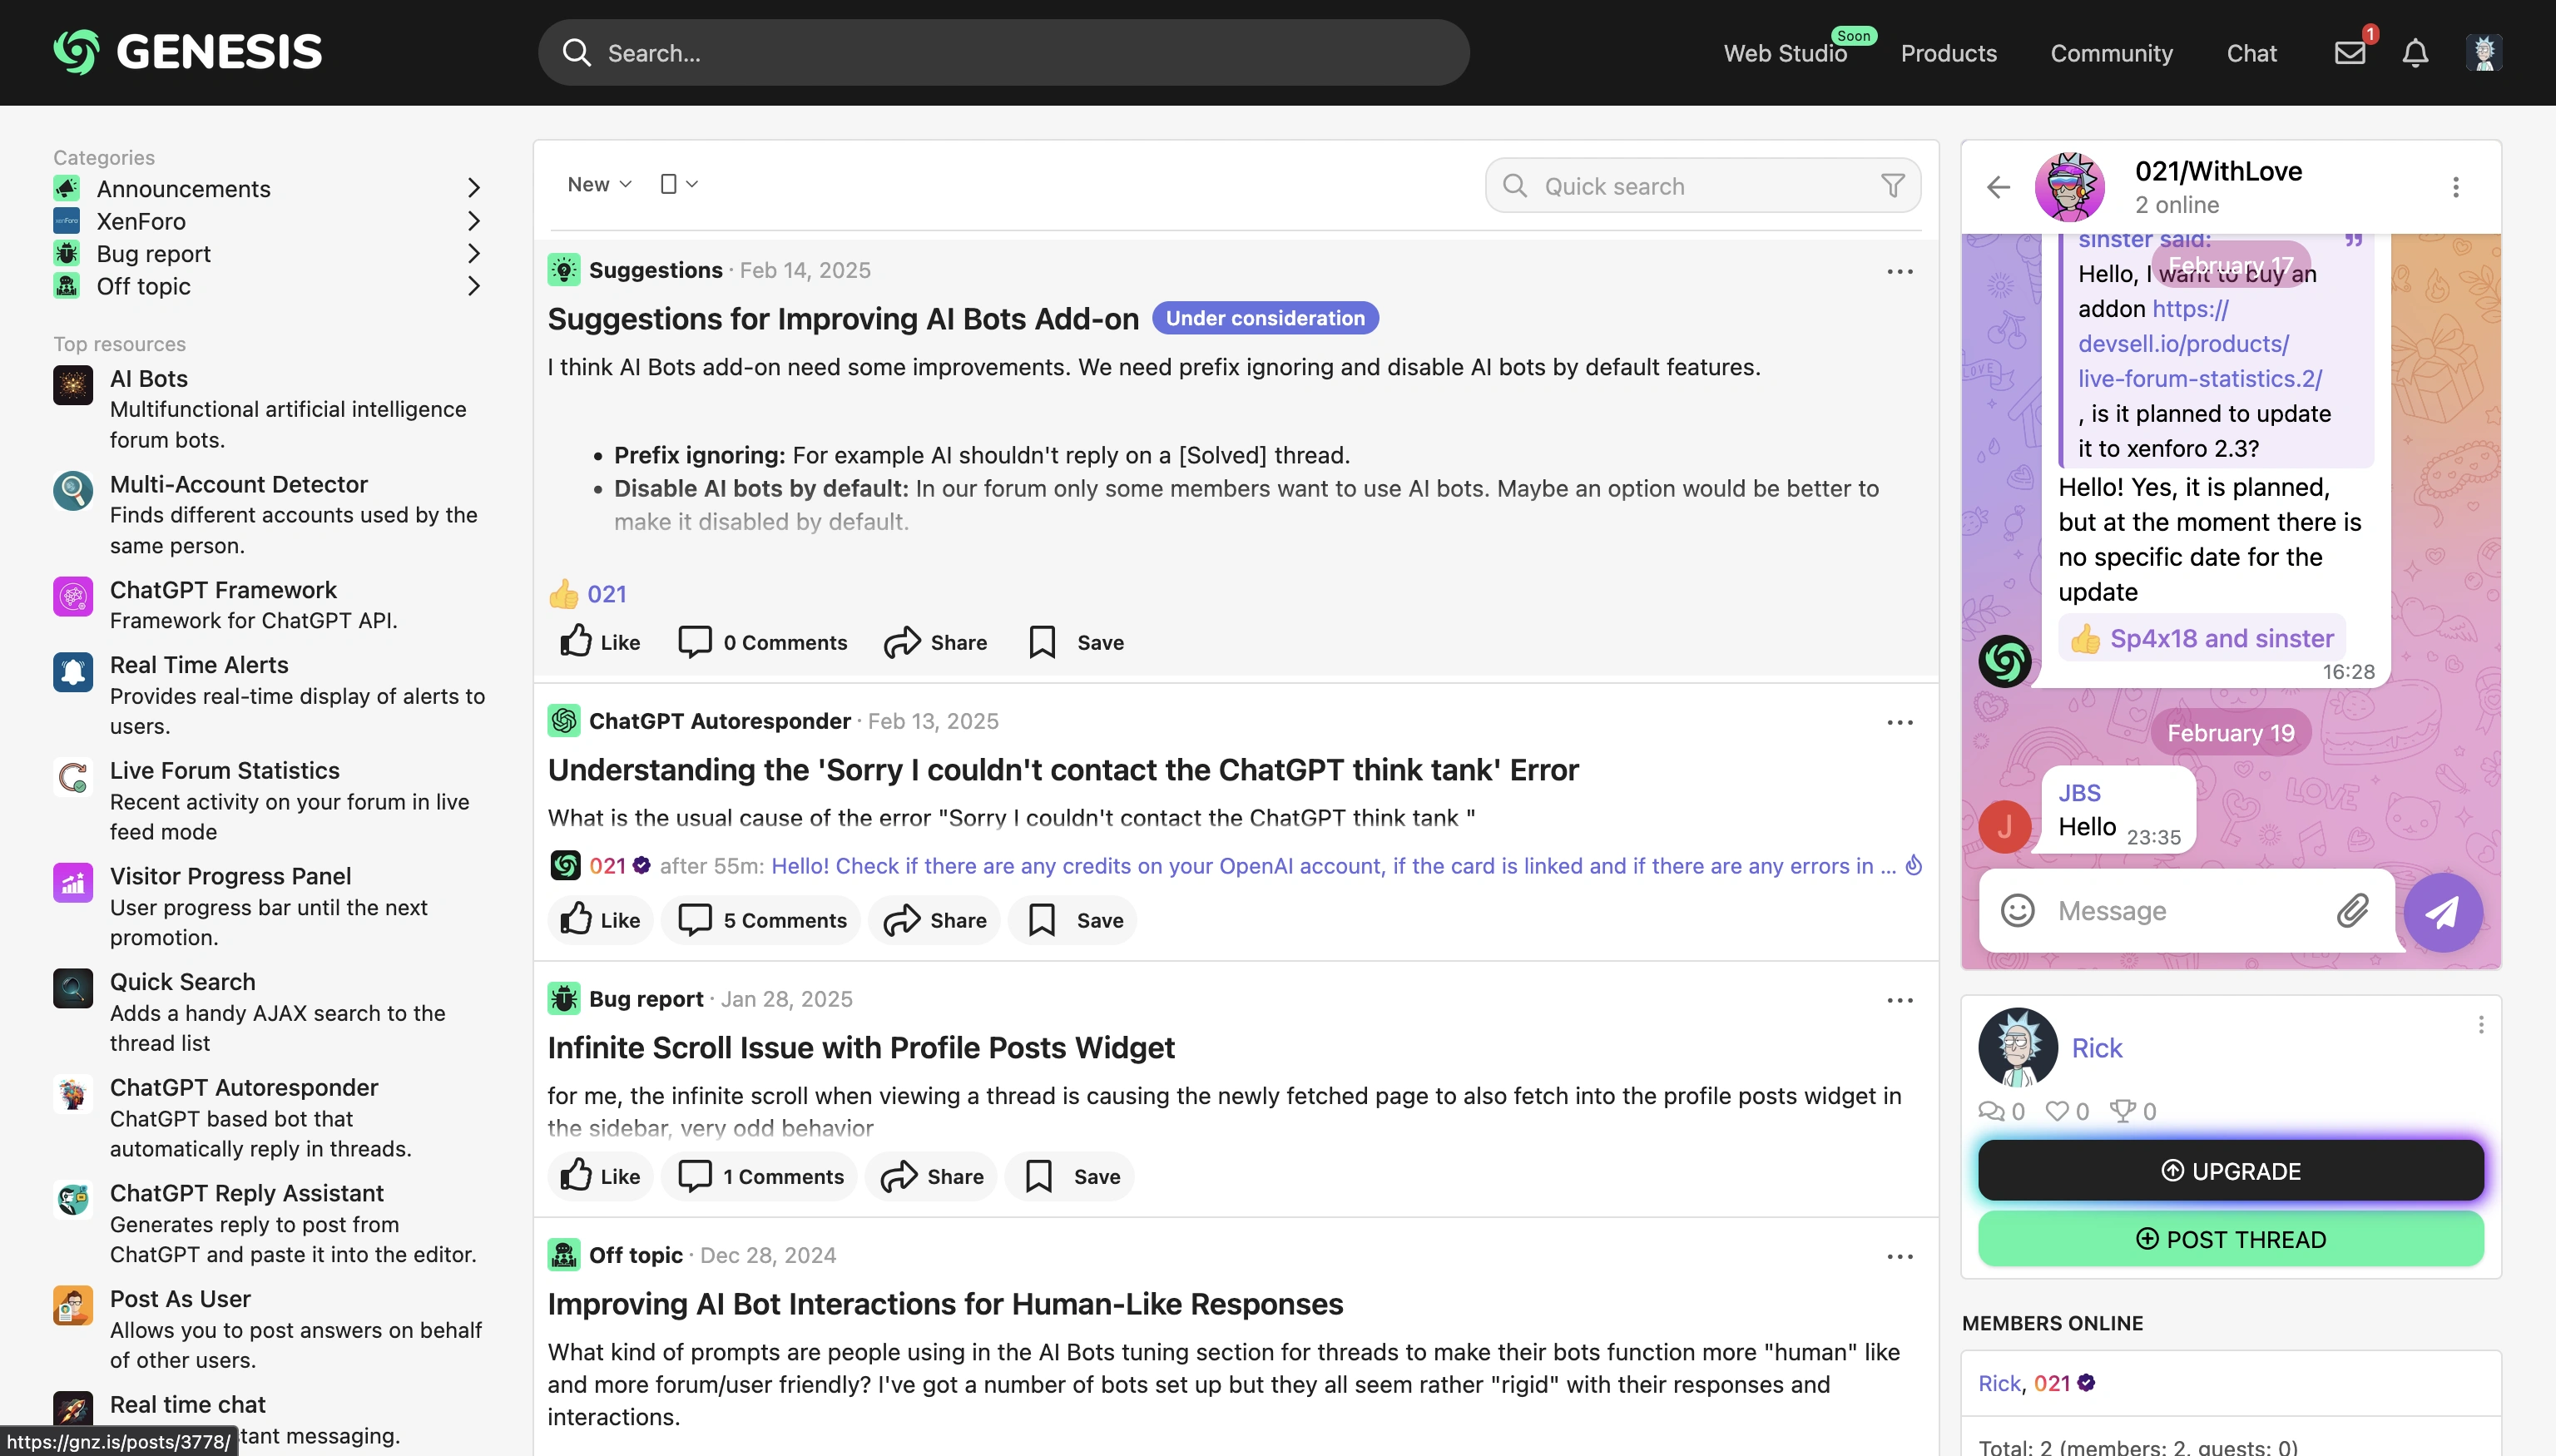This screenshot has width=2556, height=1456.
Task: Open the Community nav item
Action: (2111, 53)
